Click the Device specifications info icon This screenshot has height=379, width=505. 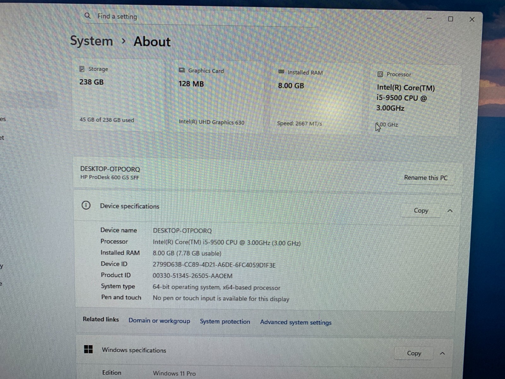[x=86, y=205]
